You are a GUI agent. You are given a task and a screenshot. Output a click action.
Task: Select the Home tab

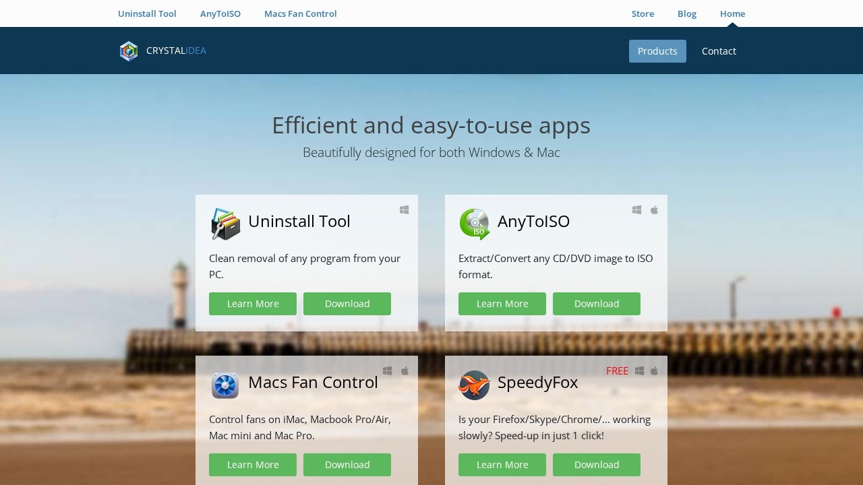[x=732, y=13]
